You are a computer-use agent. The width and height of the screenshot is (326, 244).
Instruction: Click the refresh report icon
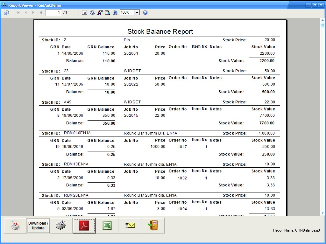tap(92, 13)
